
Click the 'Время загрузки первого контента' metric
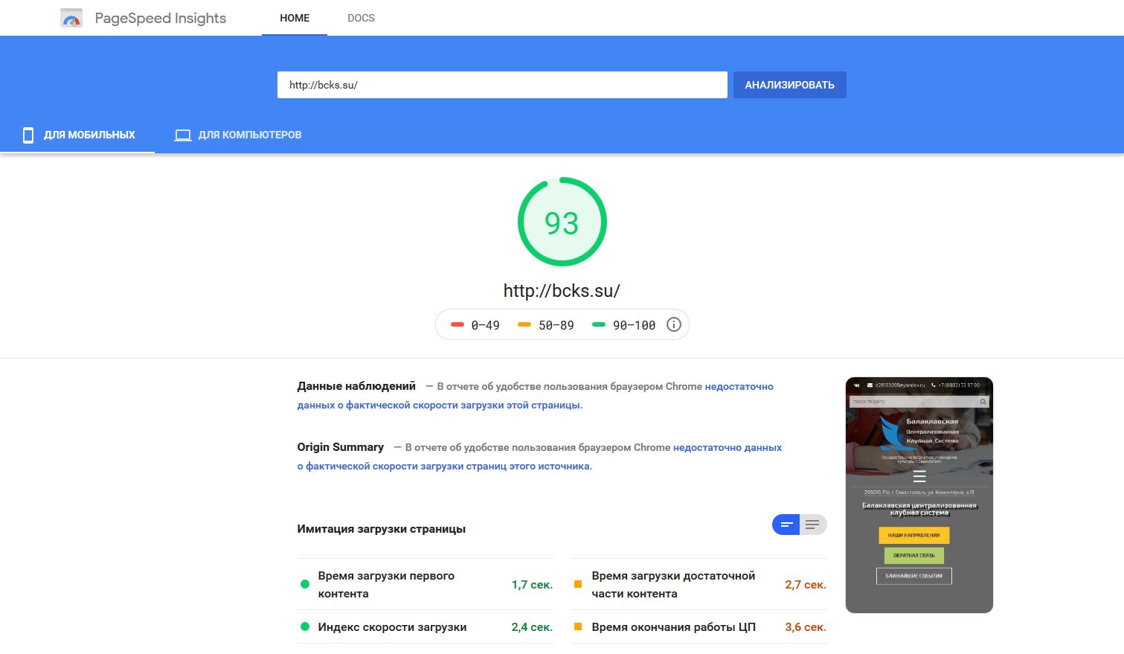click(425, 585)
